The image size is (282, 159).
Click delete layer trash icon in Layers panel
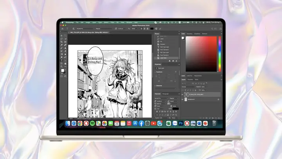219,118
